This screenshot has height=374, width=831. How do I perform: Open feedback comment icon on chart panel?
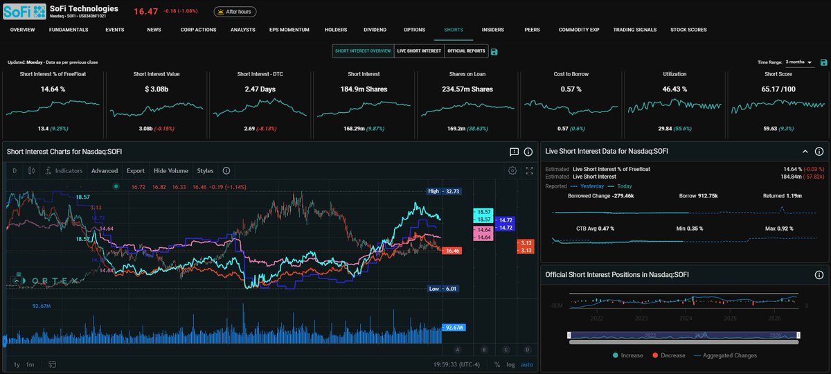pos(514,152)
